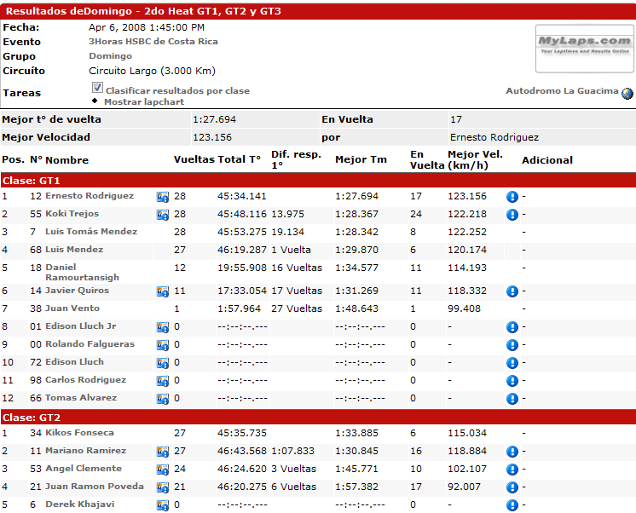
Task: Open lap icon beside Carlos Rodriguez
Action: point(163,381)
